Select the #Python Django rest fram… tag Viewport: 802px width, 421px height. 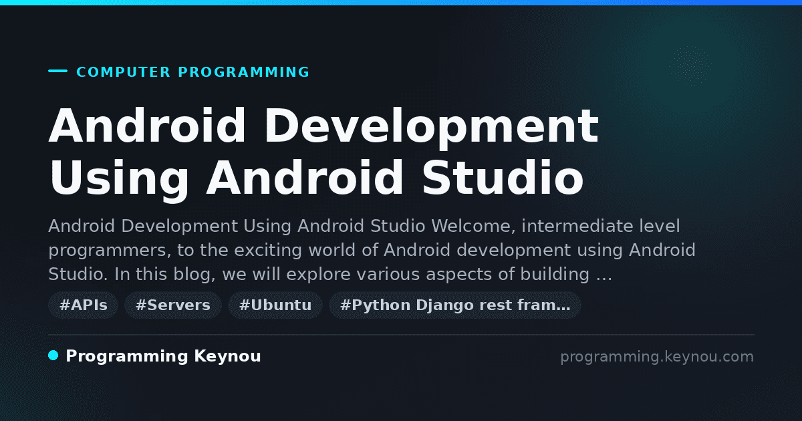[x=455, y=305]
